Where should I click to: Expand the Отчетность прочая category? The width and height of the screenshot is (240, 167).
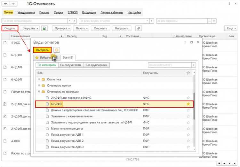39,85
